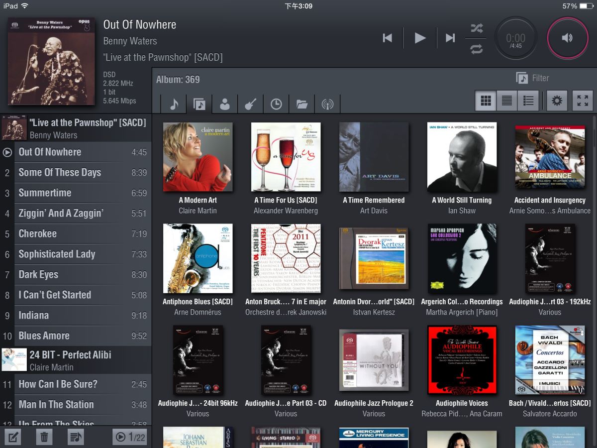Image resolution: width=597 pixels, height=448 pixels.
Task: Open the Folder browsing tab
Action: coord(301,104)
